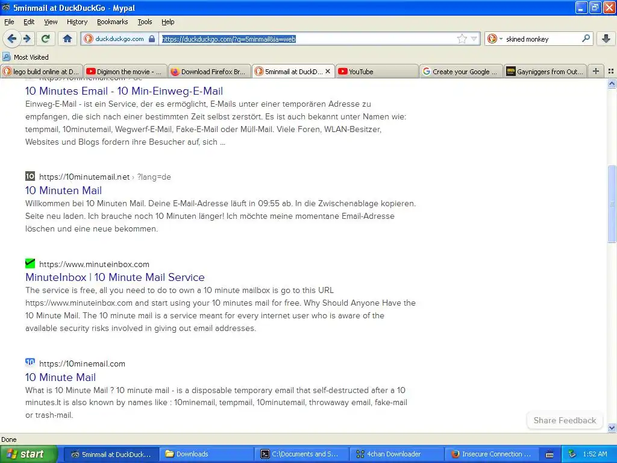Viewport: 617px width, 463px height.
Task: Switch to the lego bulid online tab
Action: [42, 72]
